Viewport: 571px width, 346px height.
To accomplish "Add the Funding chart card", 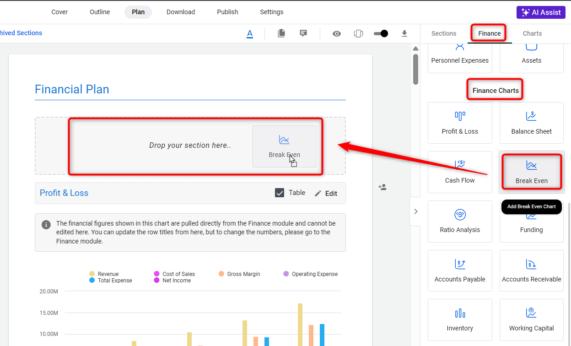I will 532,229.
